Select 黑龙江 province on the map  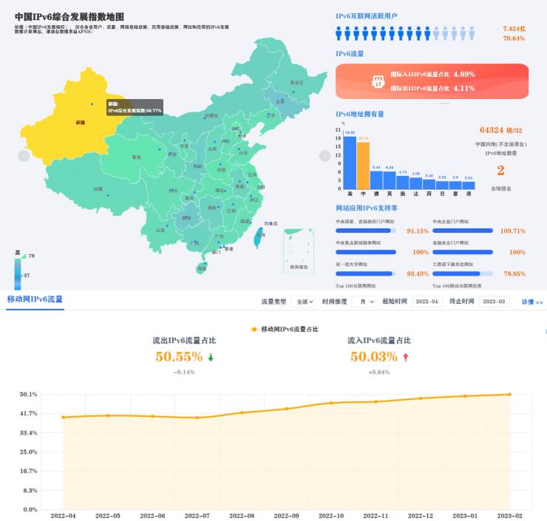click(x=296, y=83)
